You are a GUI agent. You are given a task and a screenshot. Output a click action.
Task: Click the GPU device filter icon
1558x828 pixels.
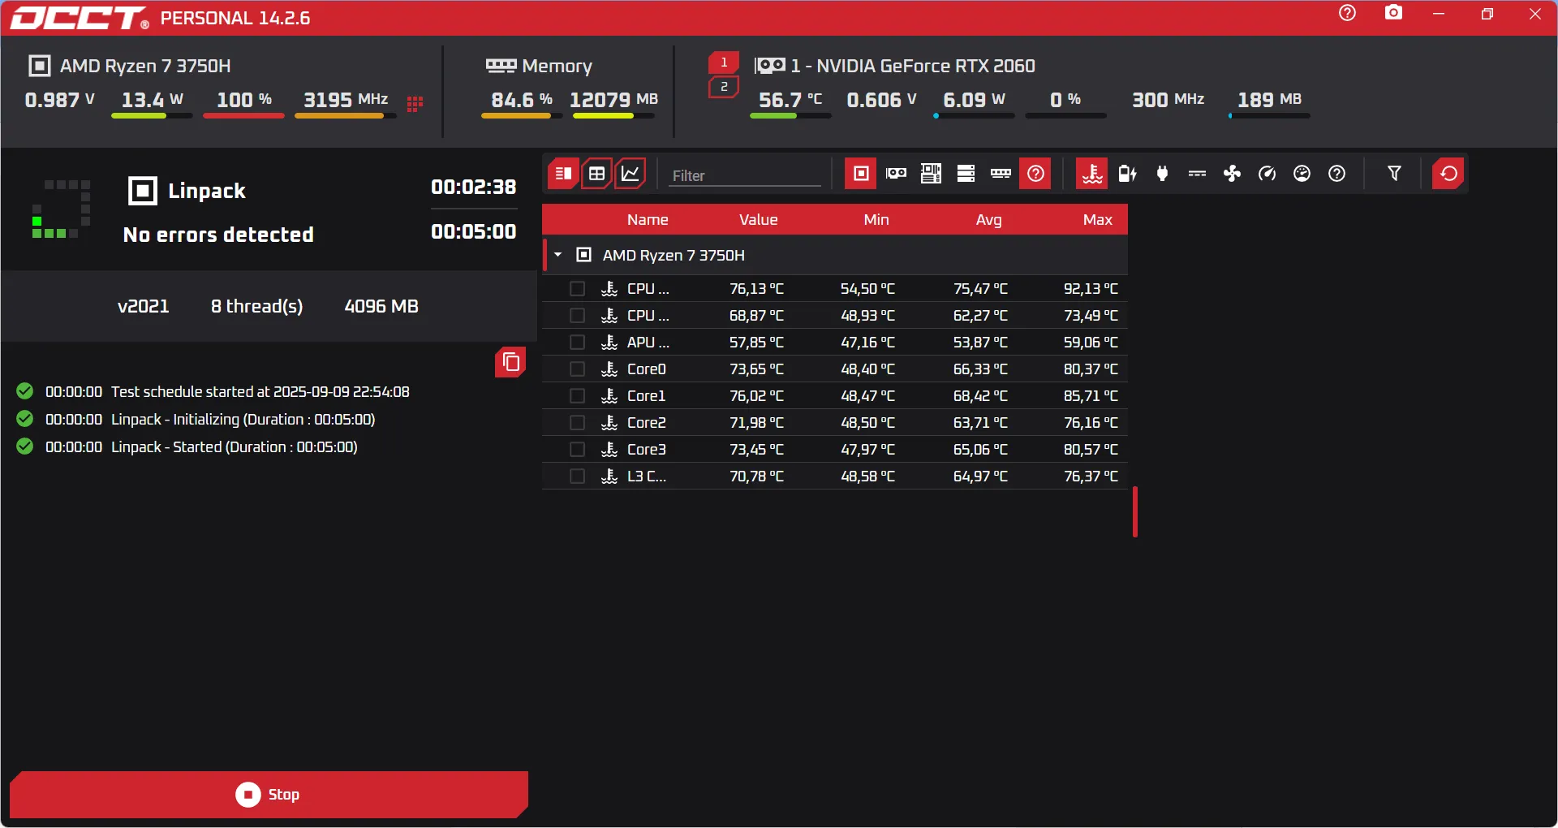[896, 174]
